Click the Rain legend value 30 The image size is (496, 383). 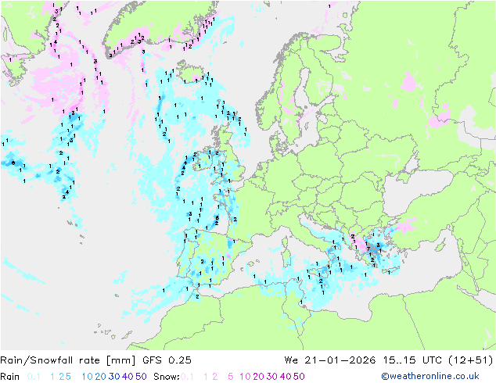point(114,377)
